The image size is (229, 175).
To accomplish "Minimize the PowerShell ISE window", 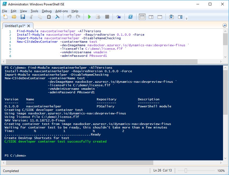I will pyautogui.click(x=198, y=4).
